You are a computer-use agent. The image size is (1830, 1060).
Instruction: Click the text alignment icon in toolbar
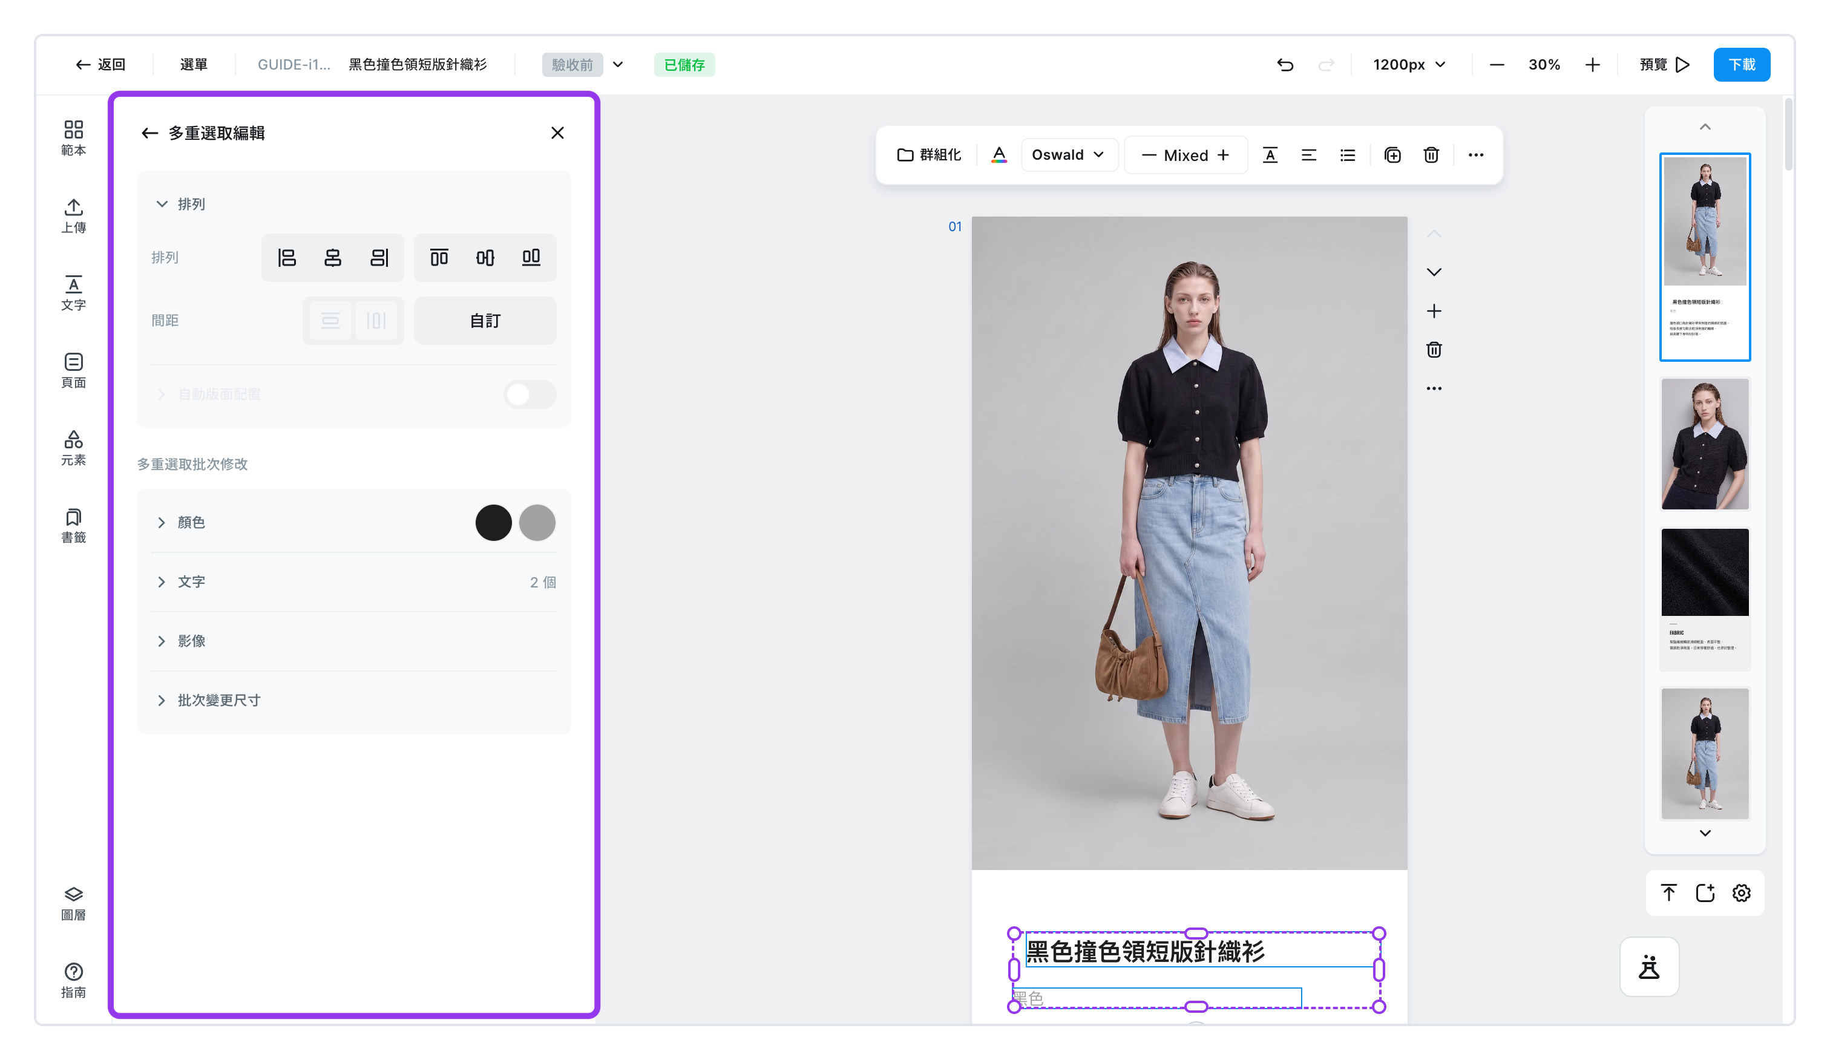click(1308, 155)
